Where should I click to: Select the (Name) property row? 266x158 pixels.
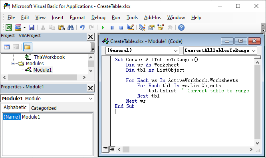point(12,117)
